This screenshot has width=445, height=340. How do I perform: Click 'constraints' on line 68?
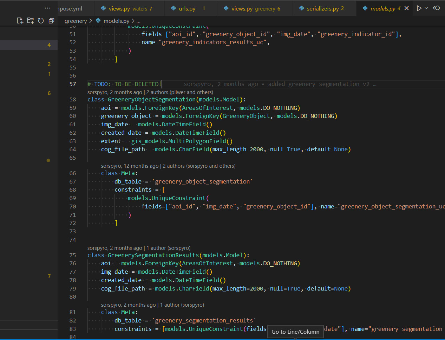(133, 189)
